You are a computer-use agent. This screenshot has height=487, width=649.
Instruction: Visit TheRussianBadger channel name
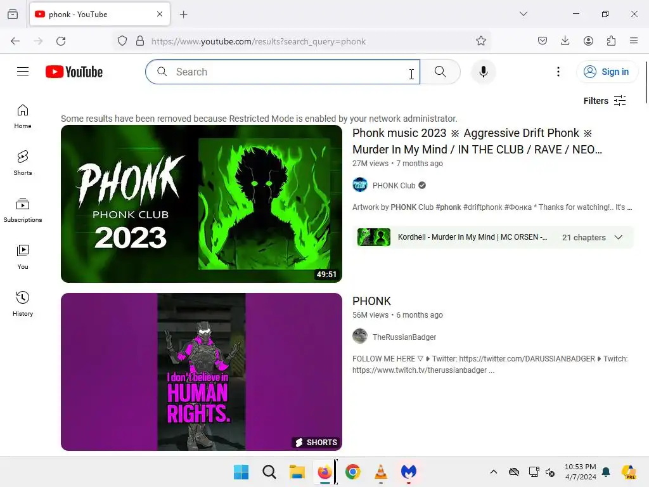pyautogui.click(x=404, y=337)
